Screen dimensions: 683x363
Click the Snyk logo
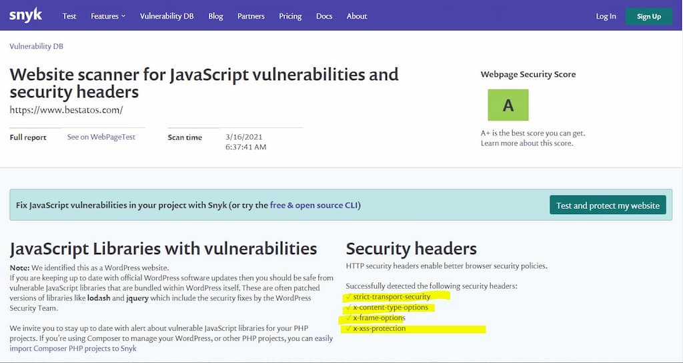coord(26,16)
